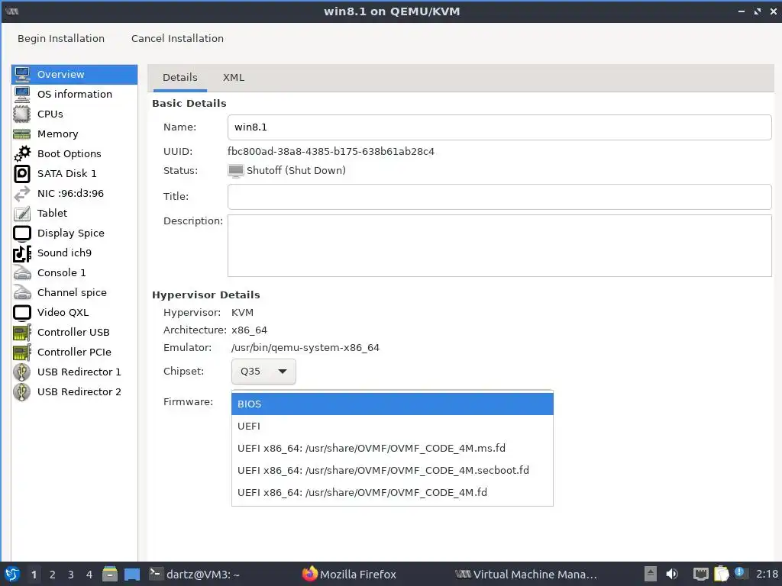Click the Tablet pen icon
782x586 pixels.
[x=22, y=214]
